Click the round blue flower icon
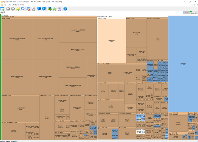Image resolution: width=198 pixels, height=142 pixels. pos(65,9)
